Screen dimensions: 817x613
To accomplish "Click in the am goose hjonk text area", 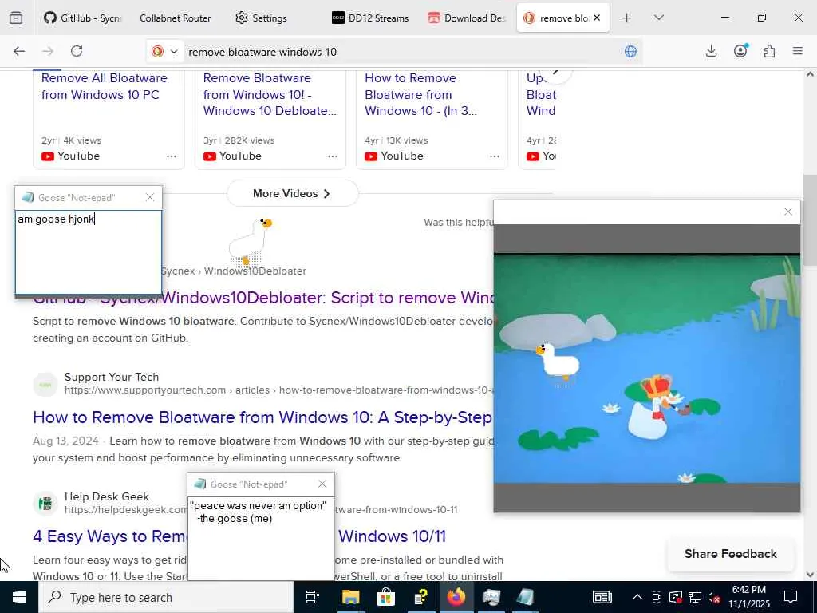I will 89,251.
